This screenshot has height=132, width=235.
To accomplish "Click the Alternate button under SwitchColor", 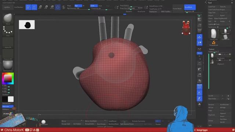I will [8, 106].
